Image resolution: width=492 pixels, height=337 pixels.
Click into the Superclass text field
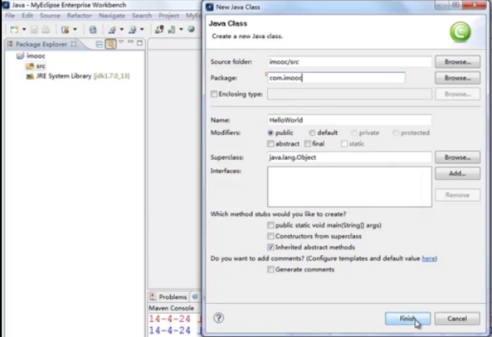point(349,157)
